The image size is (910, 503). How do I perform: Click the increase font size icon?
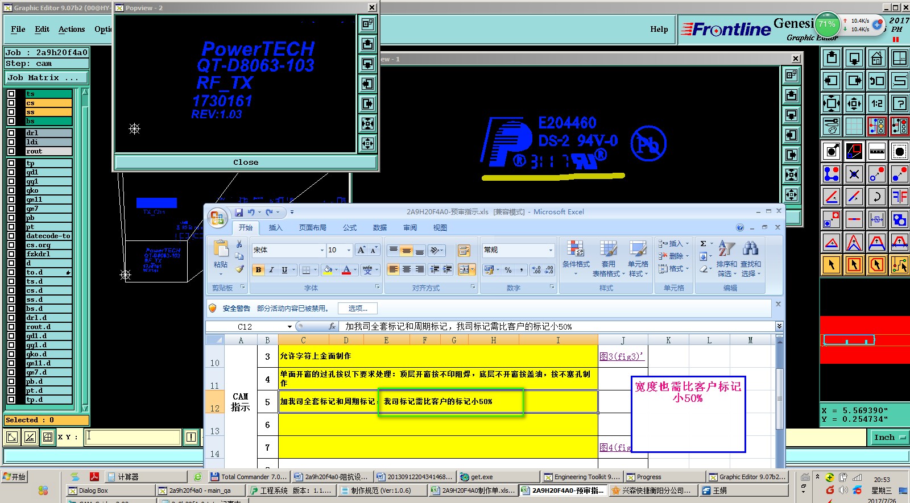click(x=361, y=250)
